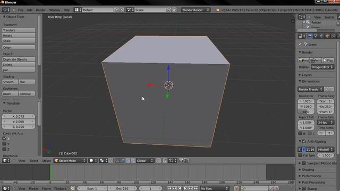Open the timeline Playback menu
The height and width of the screenshot is (191, 340).
(60, 188)
